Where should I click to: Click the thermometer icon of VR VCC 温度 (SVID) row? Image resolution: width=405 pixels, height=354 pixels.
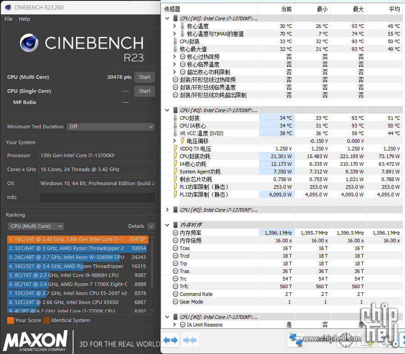click(175, 133)
